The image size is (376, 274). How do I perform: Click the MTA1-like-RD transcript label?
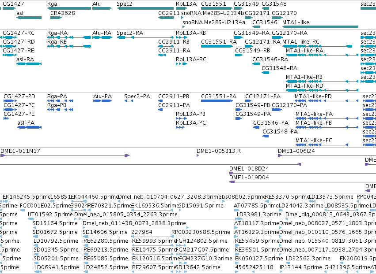[304, 85]
